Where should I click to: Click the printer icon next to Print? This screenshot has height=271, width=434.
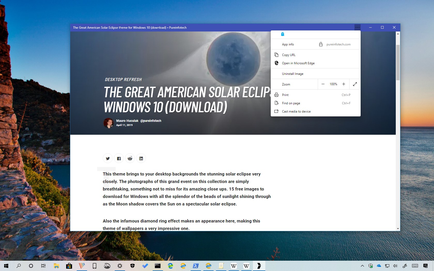[x=276, y=95]
